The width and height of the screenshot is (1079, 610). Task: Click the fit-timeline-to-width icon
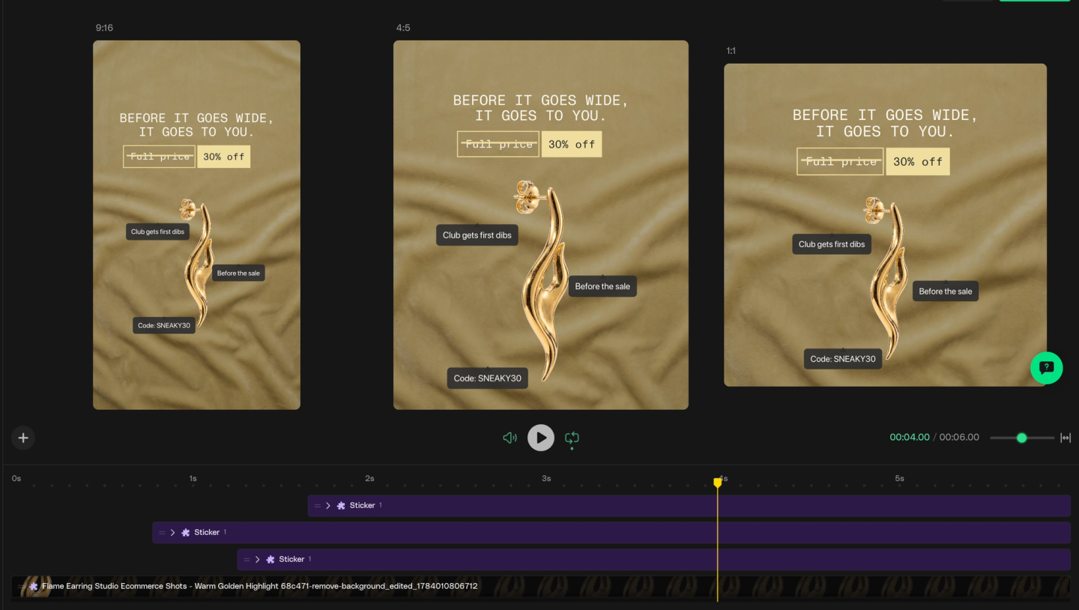pyautogui.click(x=1066, y=438)
